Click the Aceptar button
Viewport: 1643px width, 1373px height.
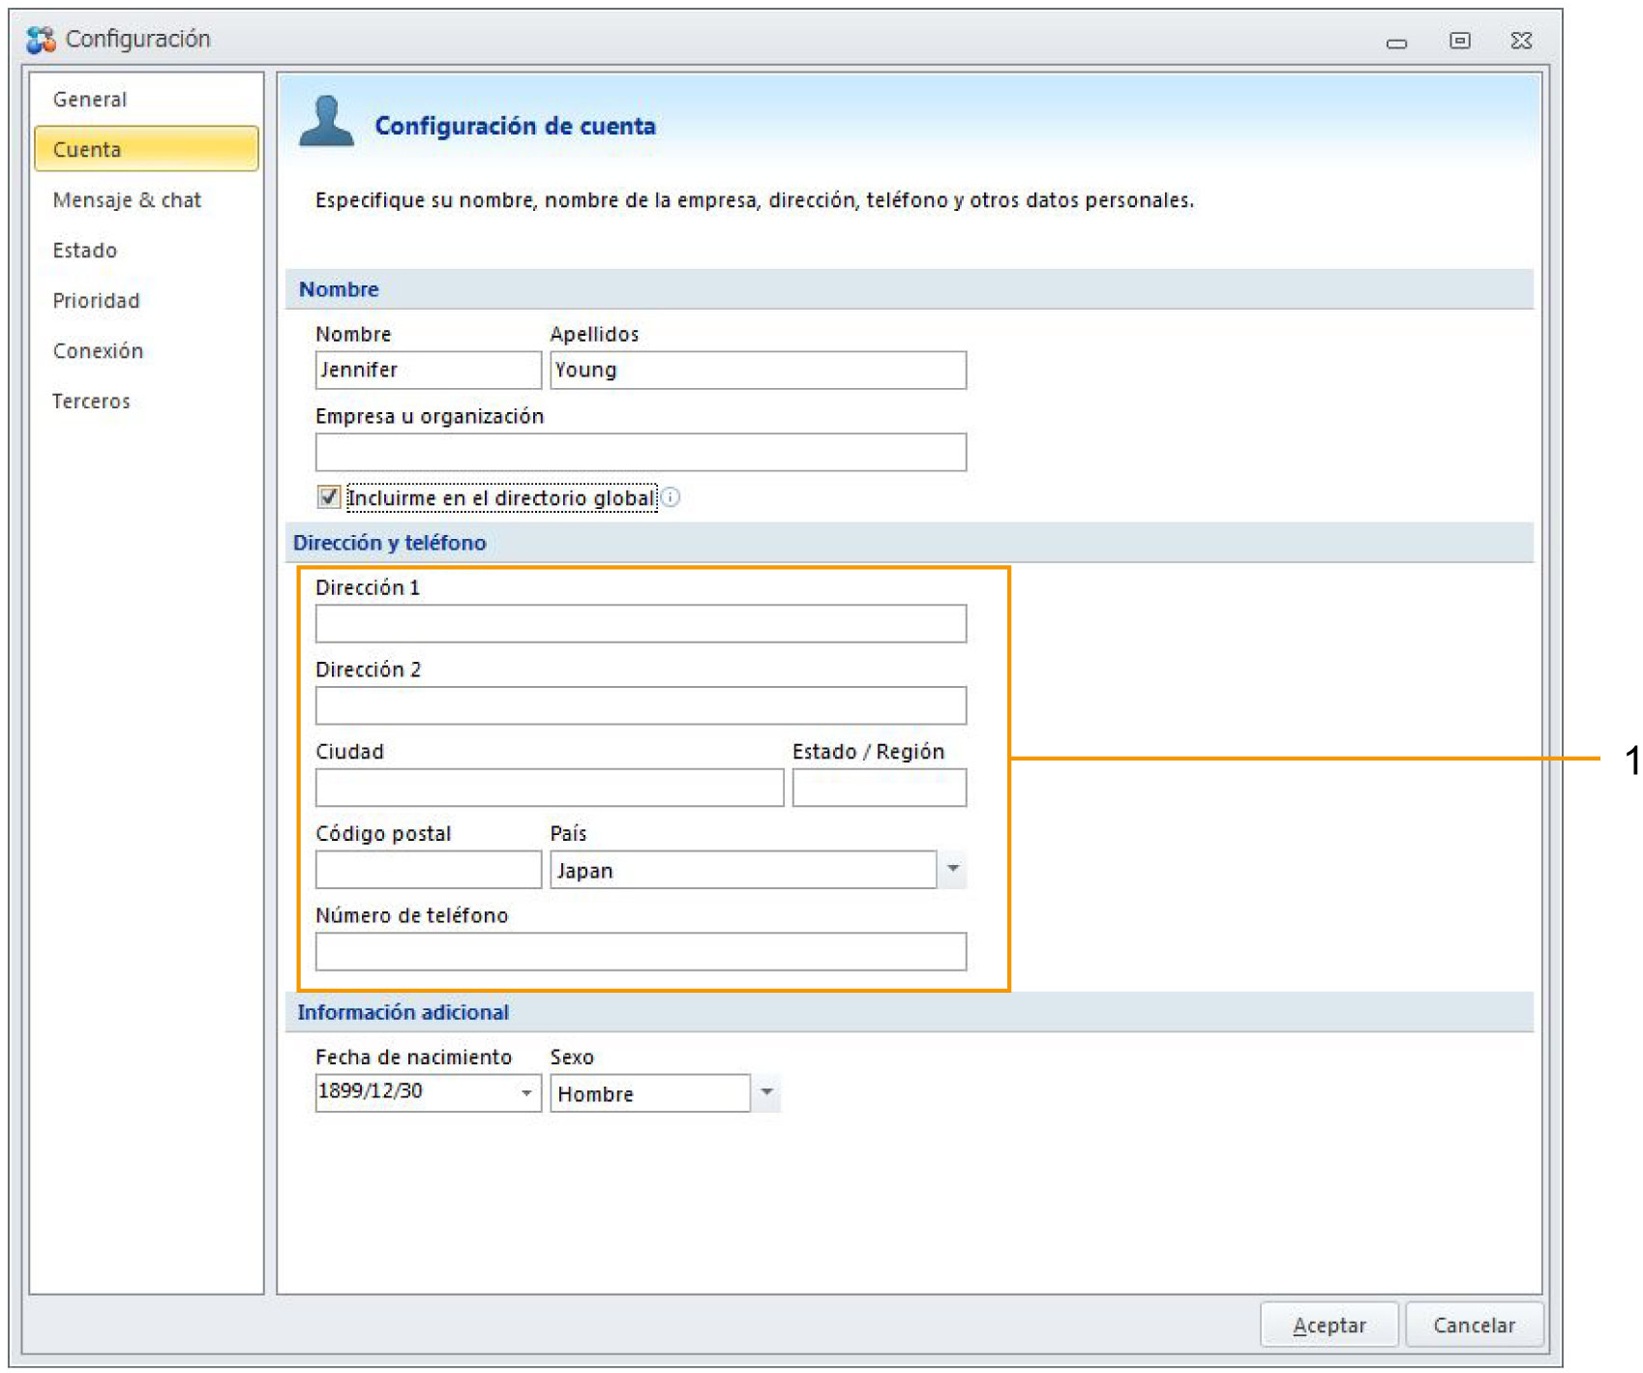pos(1329,1325)
